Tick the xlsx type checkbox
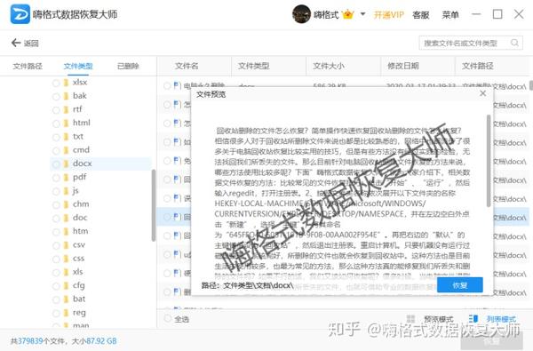The image size is (533, 351). point(56,83)
